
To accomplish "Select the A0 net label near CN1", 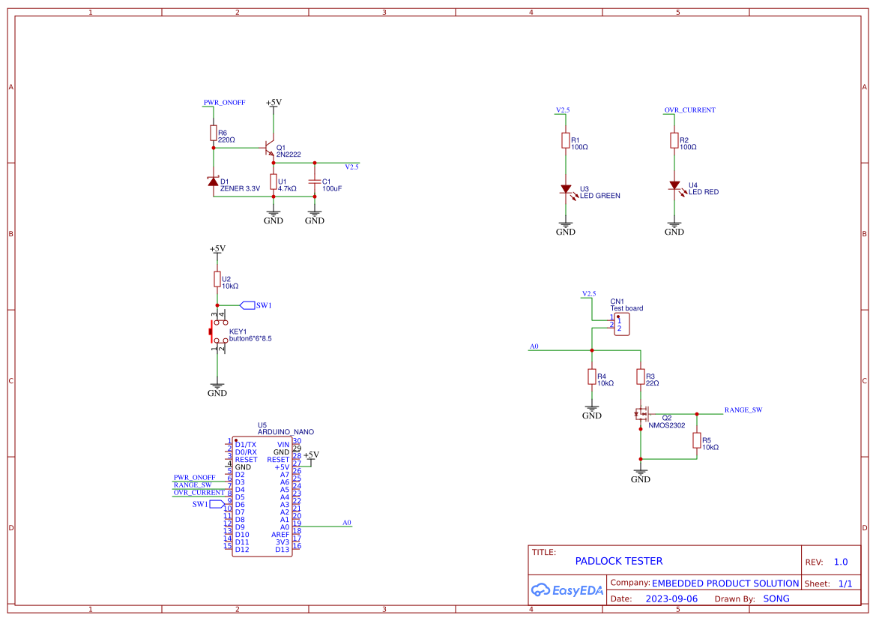I will click(534, 347).
